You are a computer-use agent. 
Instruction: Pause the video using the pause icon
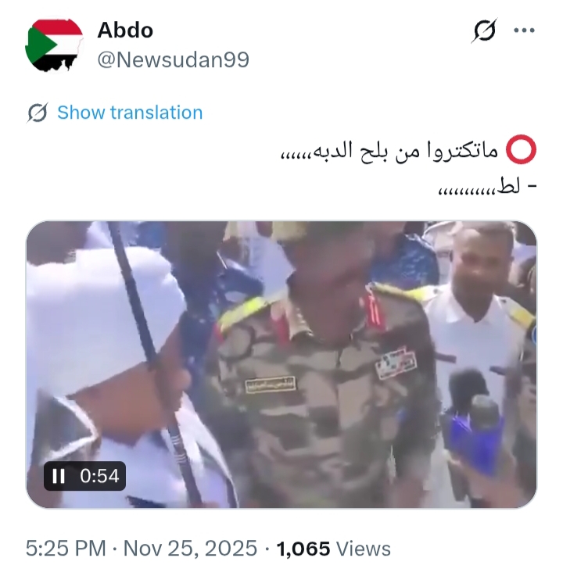[x=59, y=476]
